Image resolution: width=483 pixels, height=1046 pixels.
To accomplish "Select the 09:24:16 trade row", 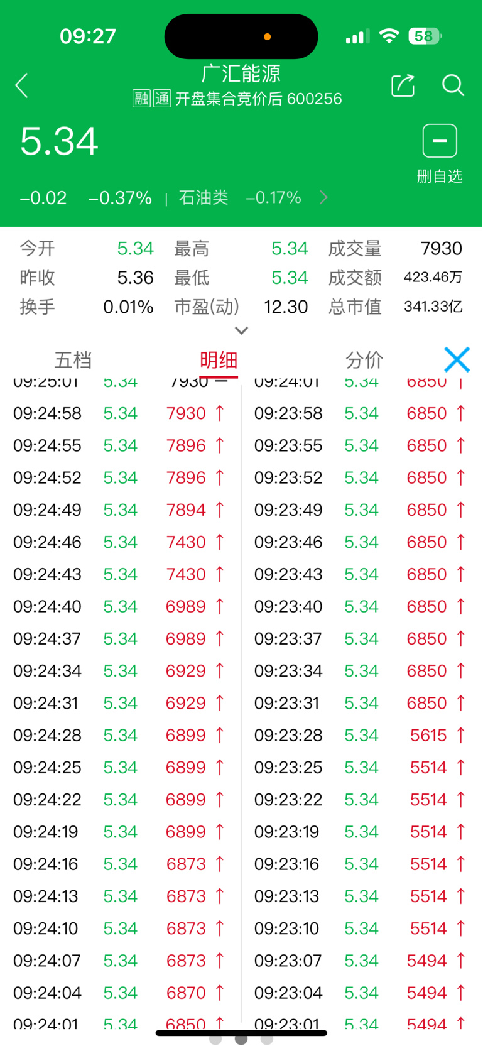I will 119,864.
